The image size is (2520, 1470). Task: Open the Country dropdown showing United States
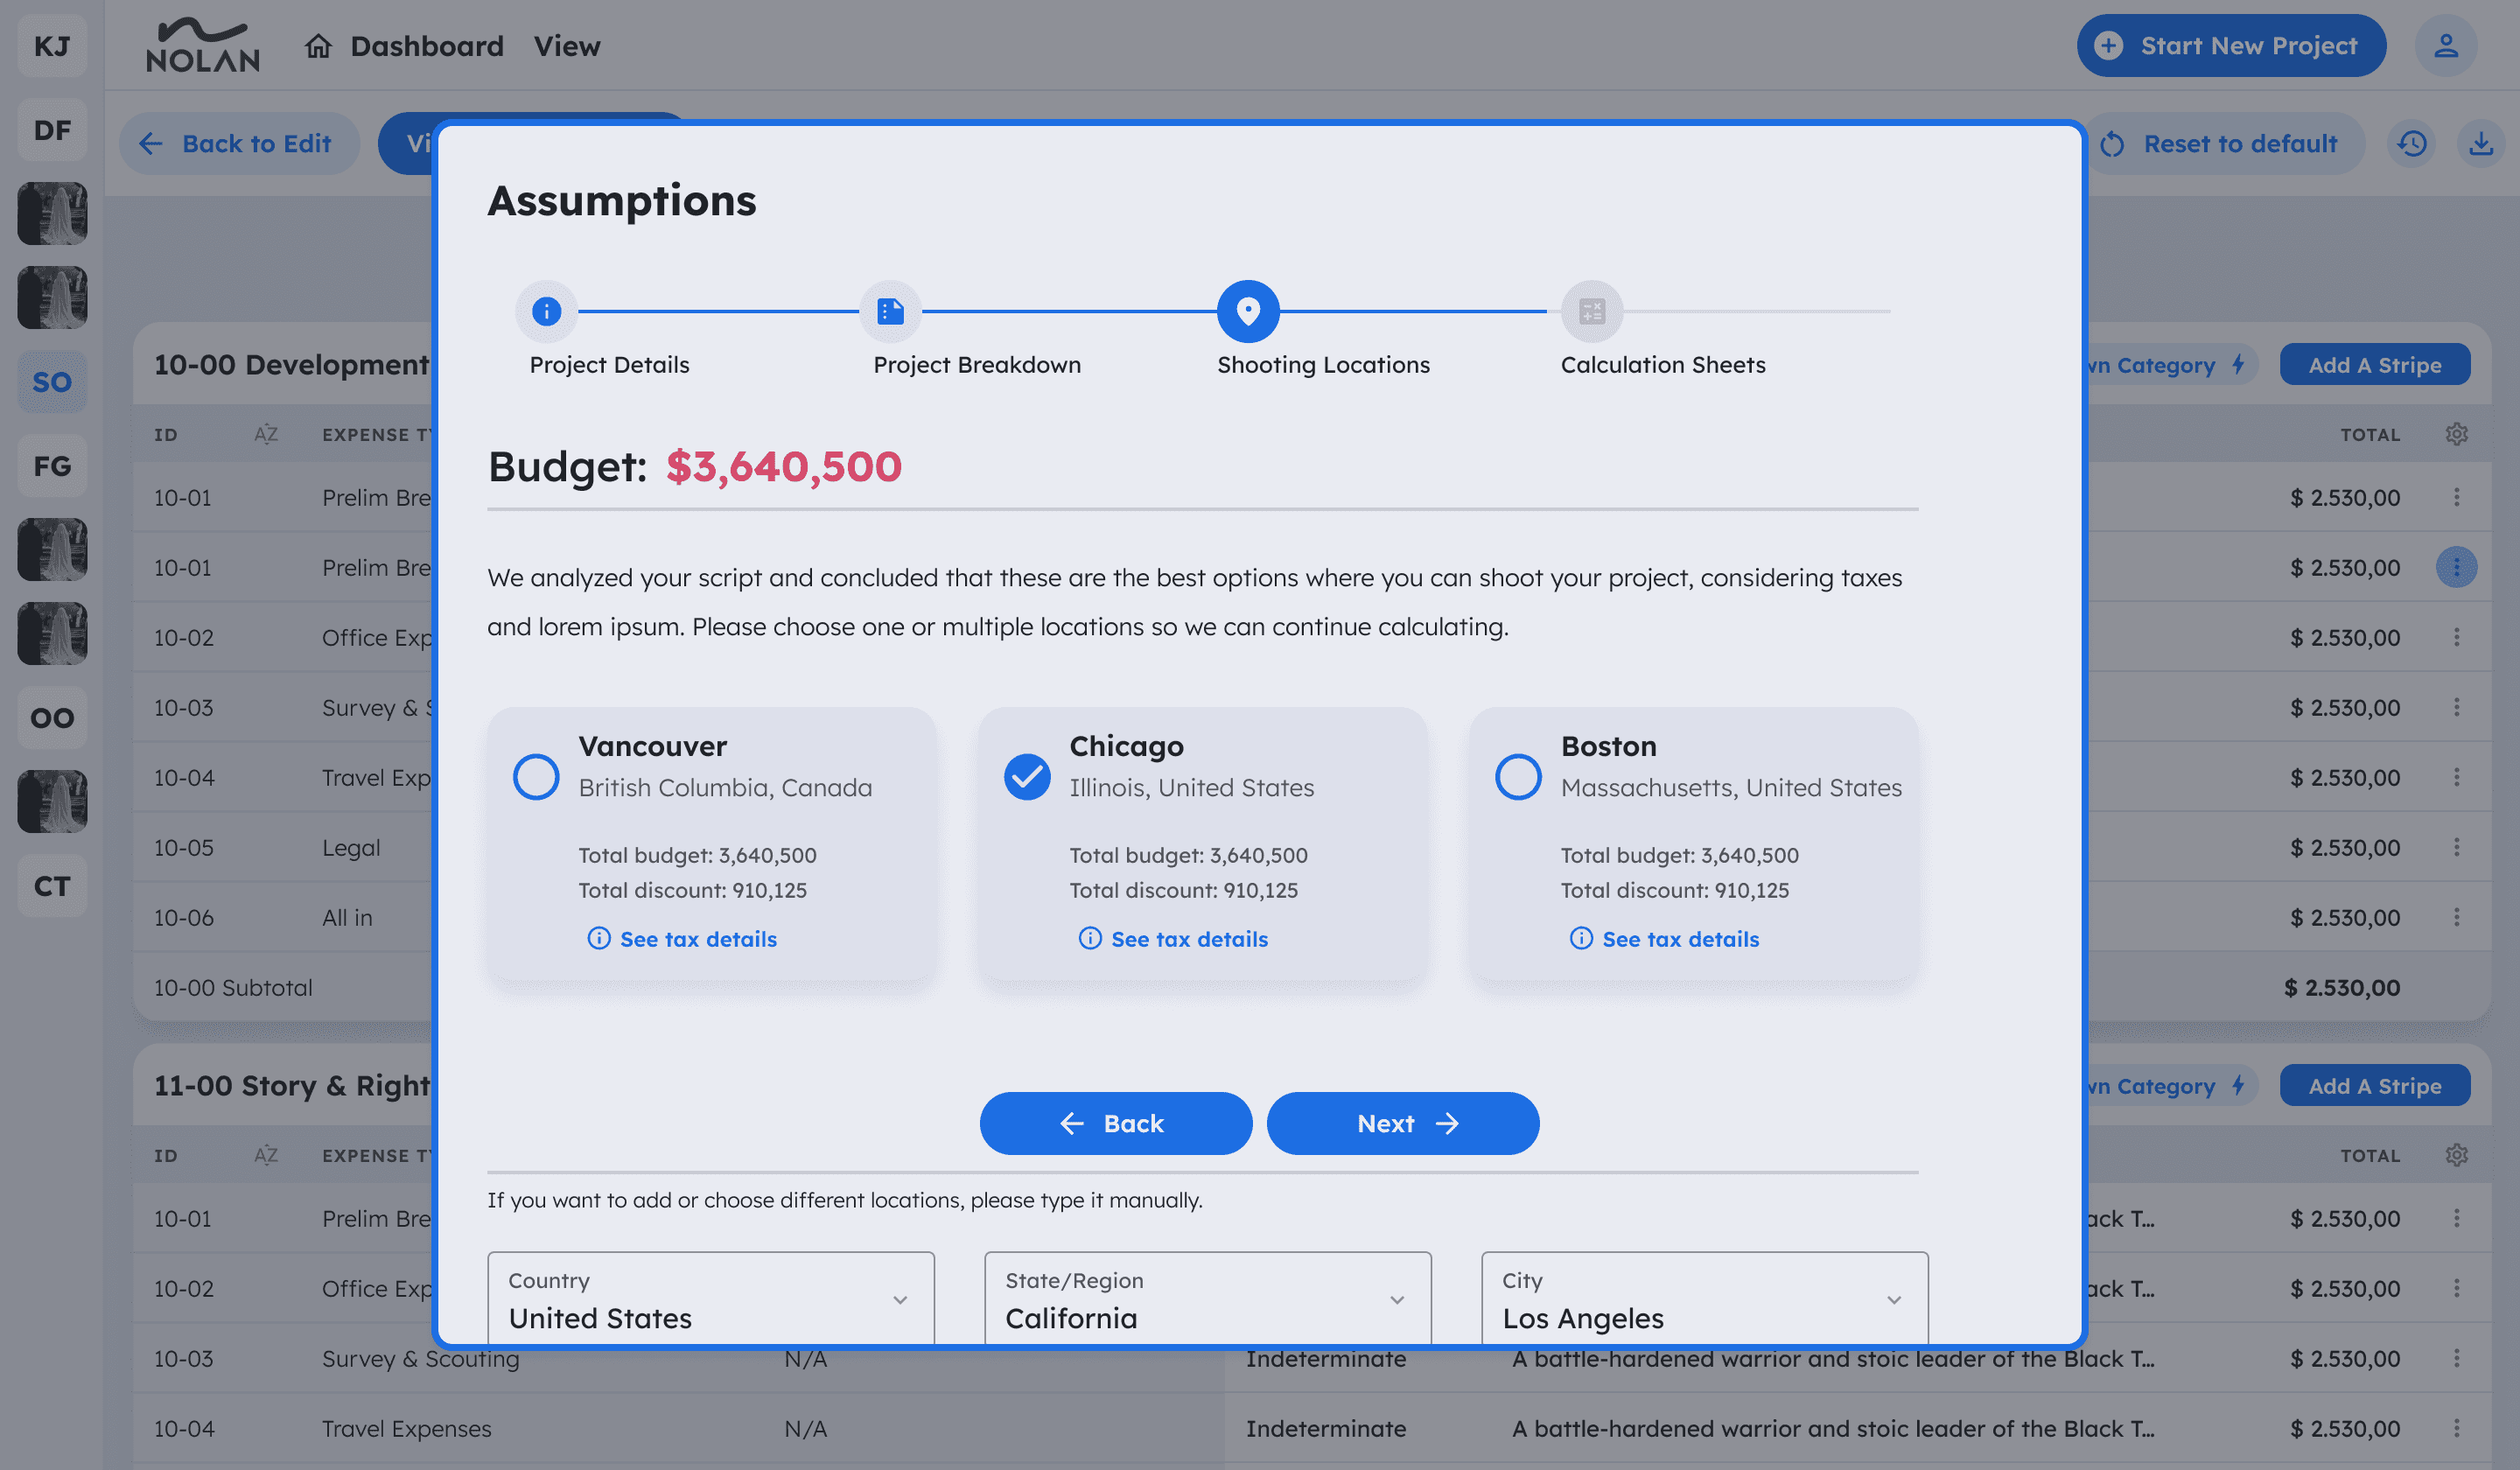click(x=710, y=1300)
